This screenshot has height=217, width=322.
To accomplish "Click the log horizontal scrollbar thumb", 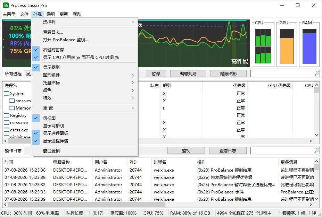I will (86, 205).
